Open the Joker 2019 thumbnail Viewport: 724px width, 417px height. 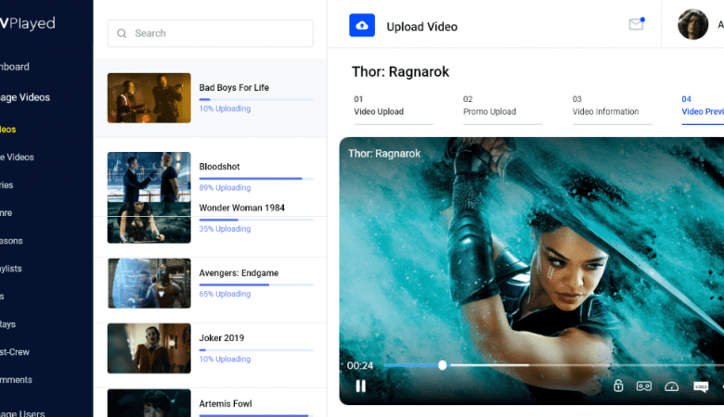tap(149, 348)
